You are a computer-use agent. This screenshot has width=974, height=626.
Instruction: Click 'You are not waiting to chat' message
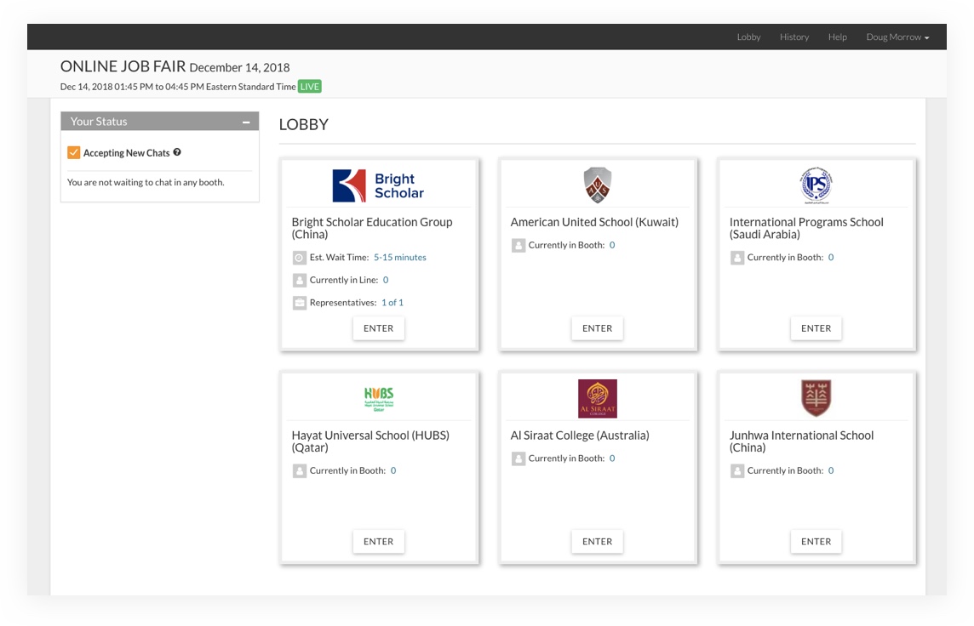[x=146, y=182]
